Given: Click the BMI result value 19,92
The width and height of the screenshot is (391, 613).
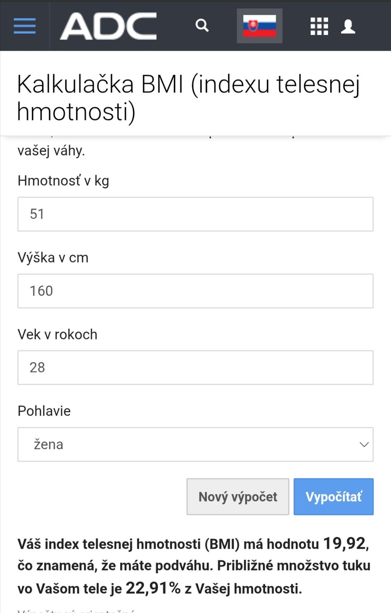Looking at the screenshot, I should click(344, 543).
